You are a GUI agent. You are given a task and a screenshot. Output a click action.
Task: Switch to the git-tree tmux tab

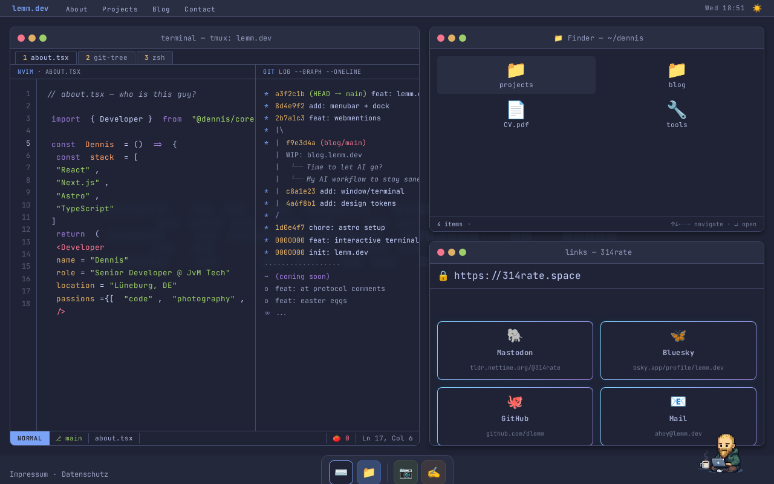[x=106, y=58]
